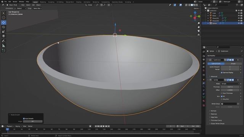The width and height of the screenshot is (244, 137).
Task: Enable Only Rim checkbox
Action: tap(222, 99)
